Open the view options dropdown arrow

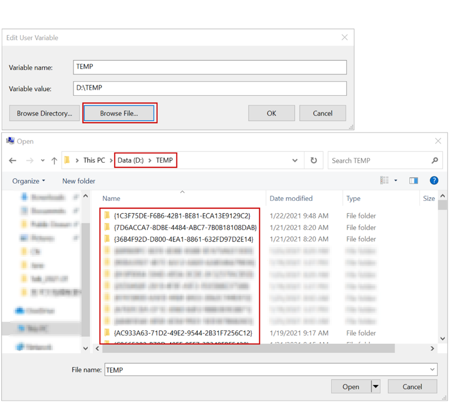coord(396,181)
